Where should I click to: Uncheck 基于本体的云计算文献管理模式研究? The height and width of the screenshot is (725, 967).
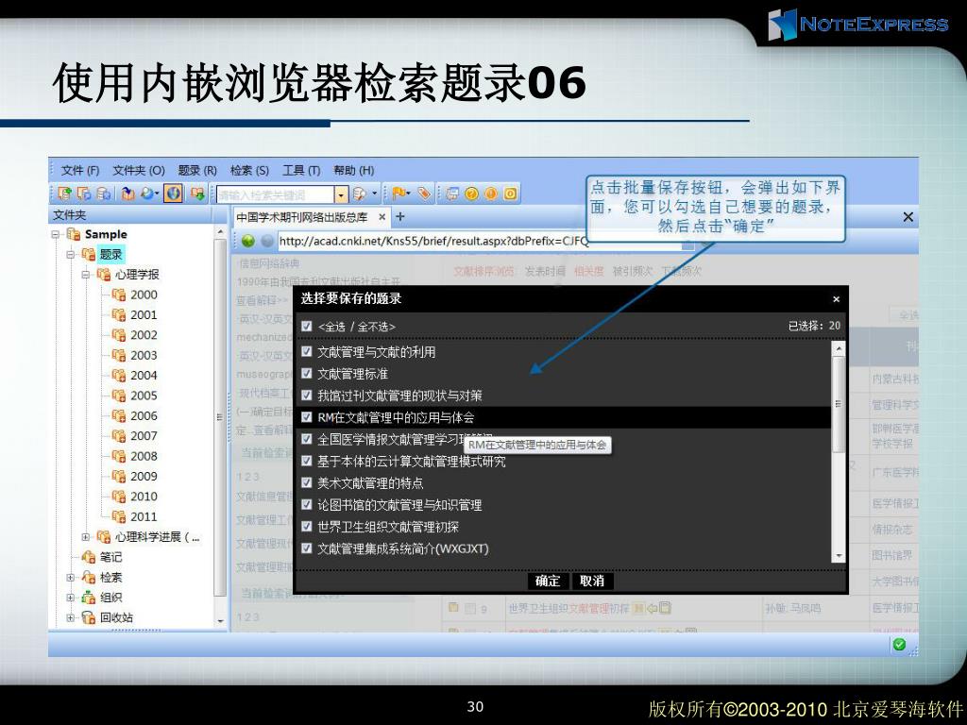tap(307, 461)
